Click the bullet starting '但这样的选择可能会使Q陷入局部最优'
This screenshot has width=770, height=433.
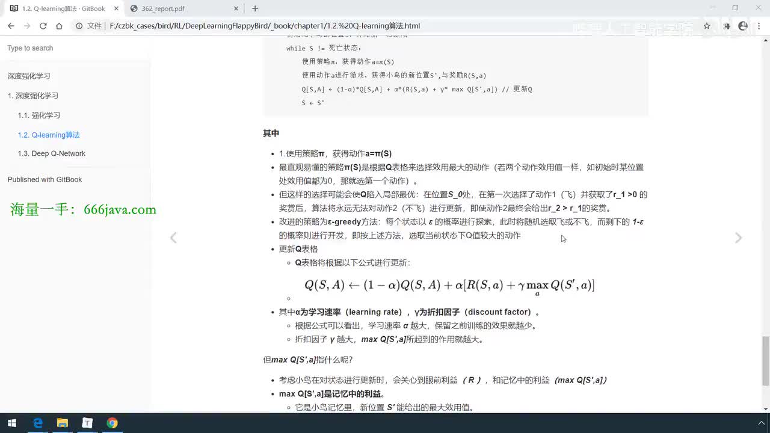(463, 201)
